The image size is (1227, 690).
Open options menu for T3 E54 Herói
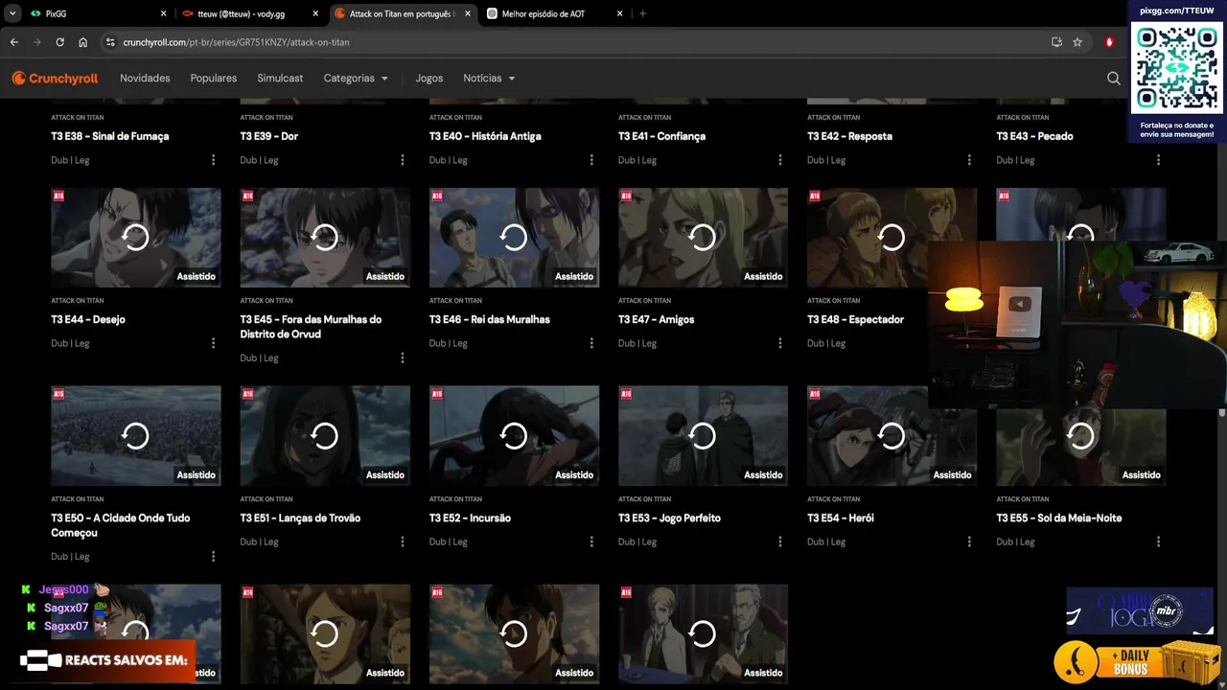pos(969,541)
